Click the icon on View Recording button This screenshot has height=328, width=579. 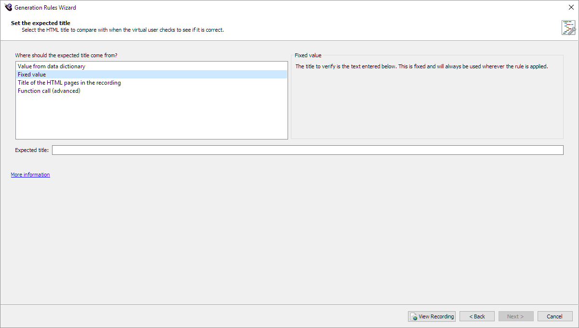413,316
